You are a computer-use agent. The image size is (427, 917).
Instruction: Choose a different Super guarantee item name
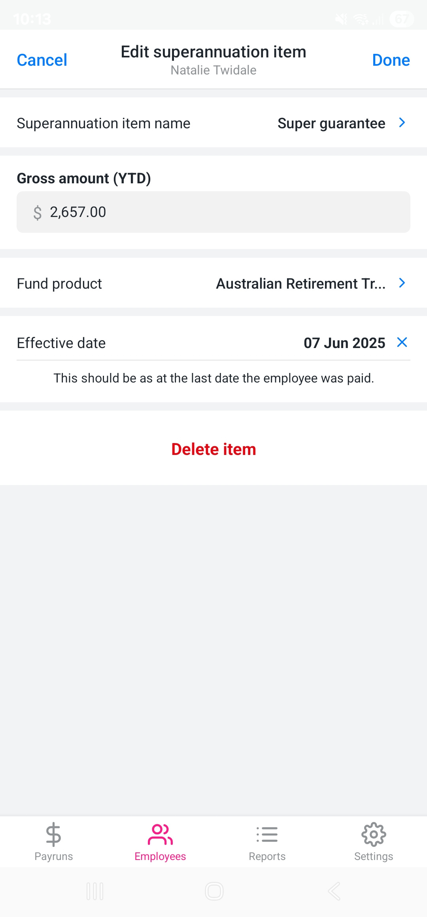pyautogui.click(x=331, y=124)
